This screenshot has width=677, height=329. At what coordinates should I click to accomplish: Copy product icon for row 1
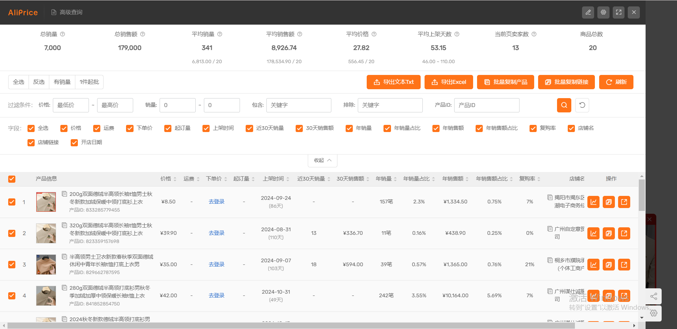609,202
